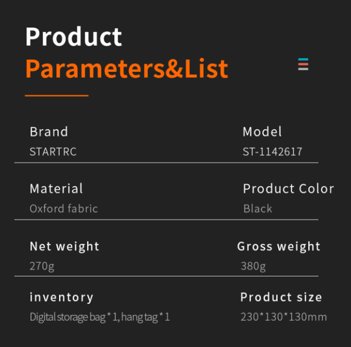Select the Gross weight label
The height and width of the screenshot is (347, 351).
(278, 247)
